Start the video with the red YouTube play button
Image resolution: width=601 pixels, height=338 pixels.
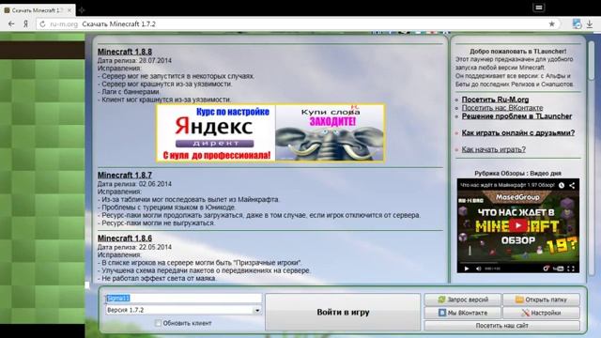[517, 225]
